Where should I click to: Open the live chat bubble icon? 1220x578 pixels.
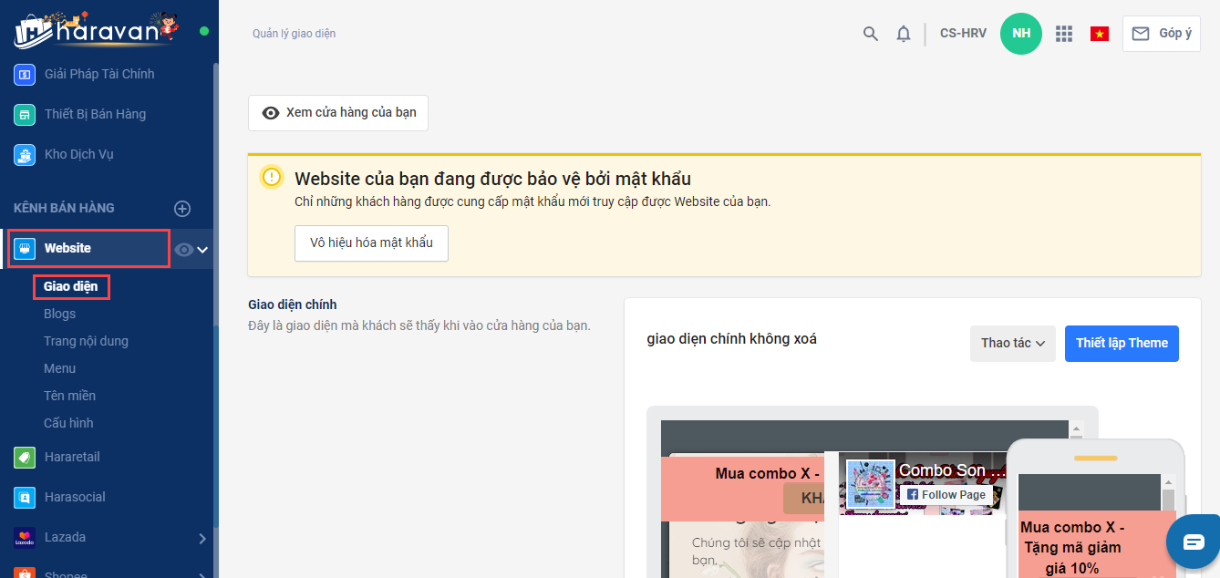click(1194, 542)
